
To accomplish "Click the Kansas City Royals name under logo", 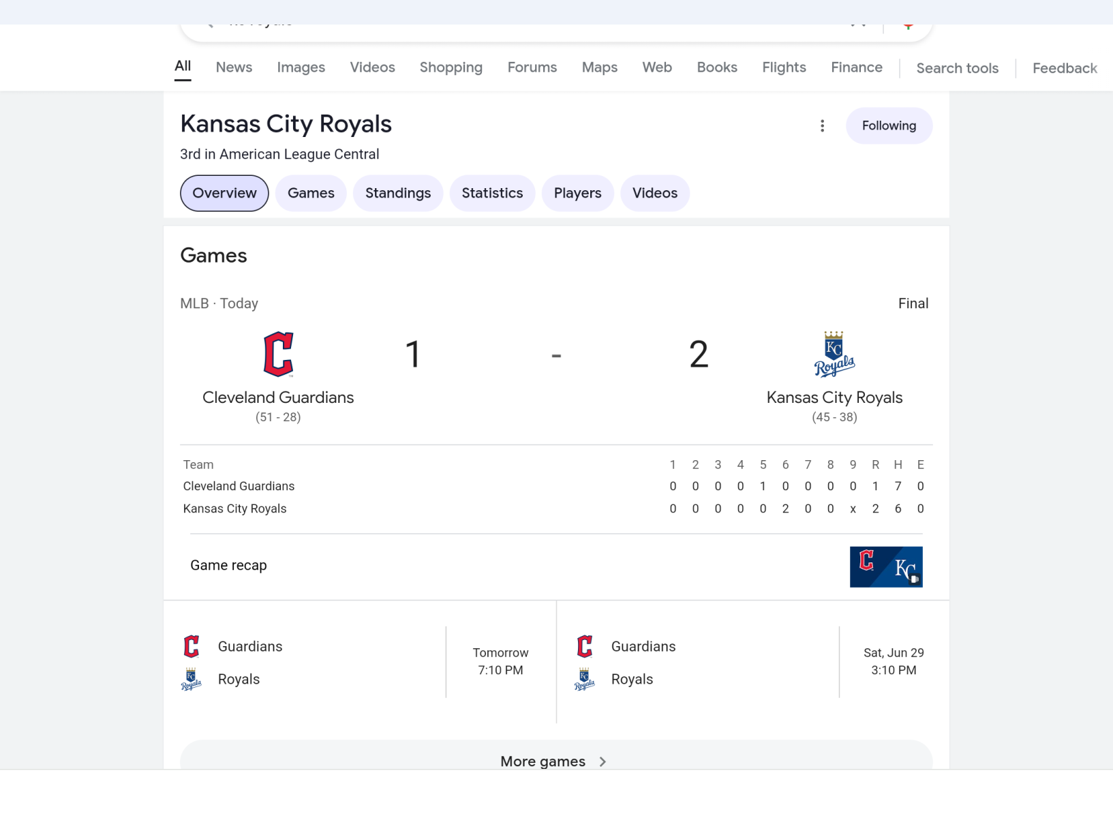I will pyautogui.click(x=834, y=397).
